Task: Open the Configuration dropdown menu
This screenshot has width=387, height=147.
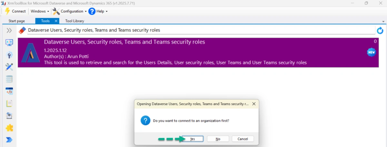Action: pos(70,11)
